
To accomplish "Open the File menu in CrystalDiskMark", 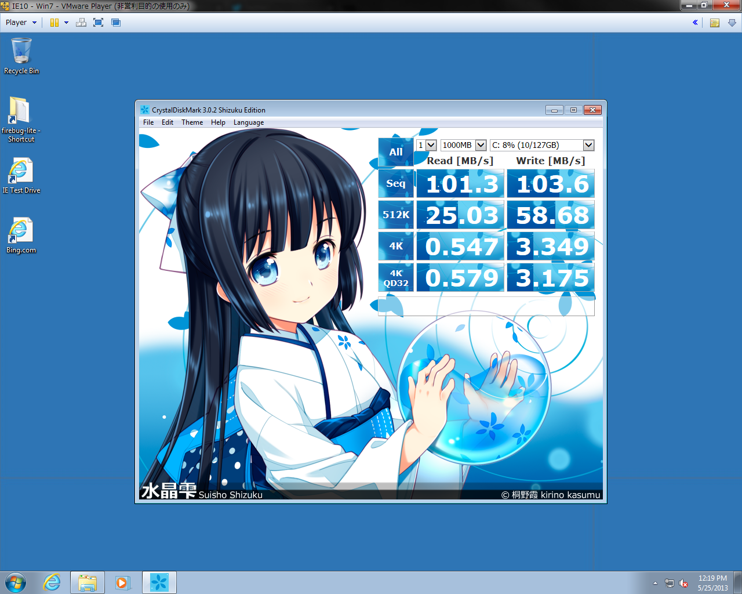I will coord(148,122).
